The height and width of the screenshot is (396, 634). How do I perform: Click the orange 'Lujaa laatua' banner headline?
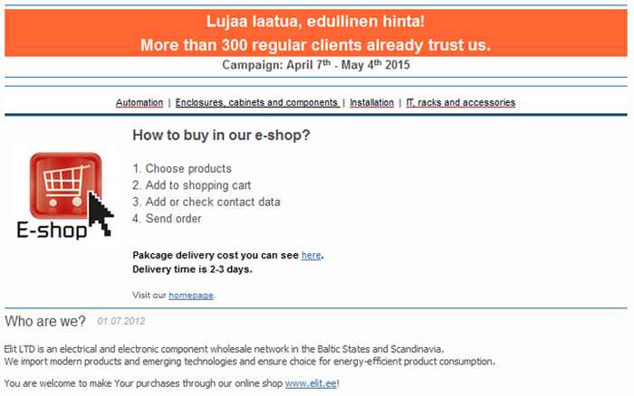click(x=315, y=21)
